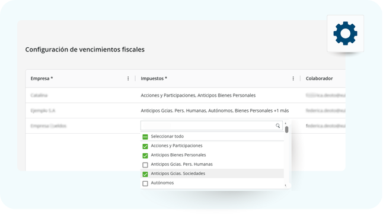Click the 'Configuración de vencimientos fiscales' heading
This screenshot has width=383, height=216.
85,50
